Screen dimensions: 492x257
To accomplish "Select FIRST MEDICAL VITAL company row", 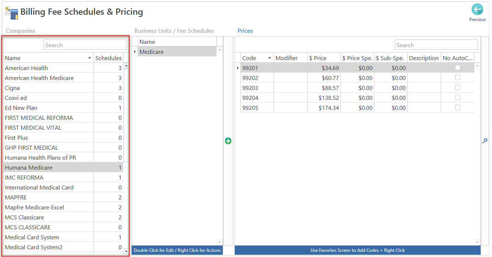I will tap(63, 128).
